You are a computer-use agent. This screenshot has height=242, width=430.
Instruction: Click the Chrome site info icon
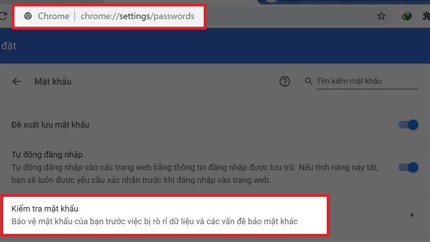coord(28,16)
